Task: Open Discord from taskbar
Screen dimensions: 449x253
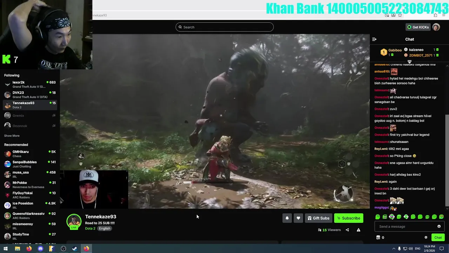Action: pos(40,248)
